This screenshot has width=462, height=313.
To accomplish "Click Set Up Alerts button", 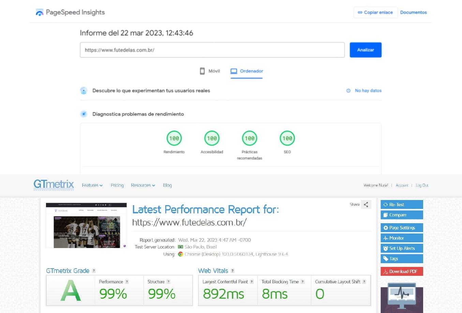I will pyautogui.click(x=402, y=248).
